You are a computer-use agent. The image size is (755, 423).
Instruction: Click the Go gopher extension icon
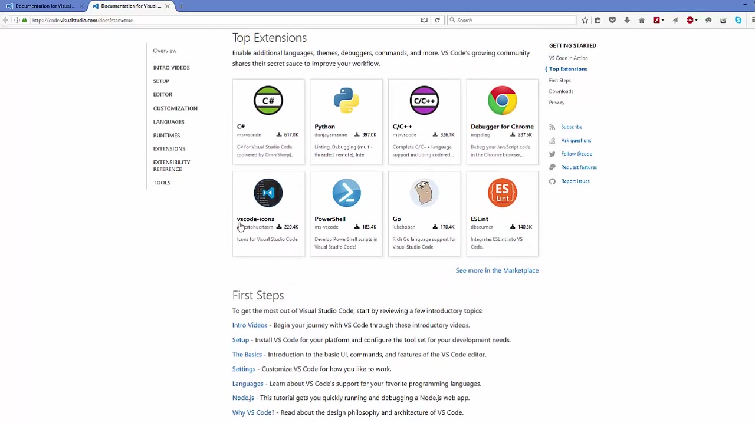pos(424,193)
